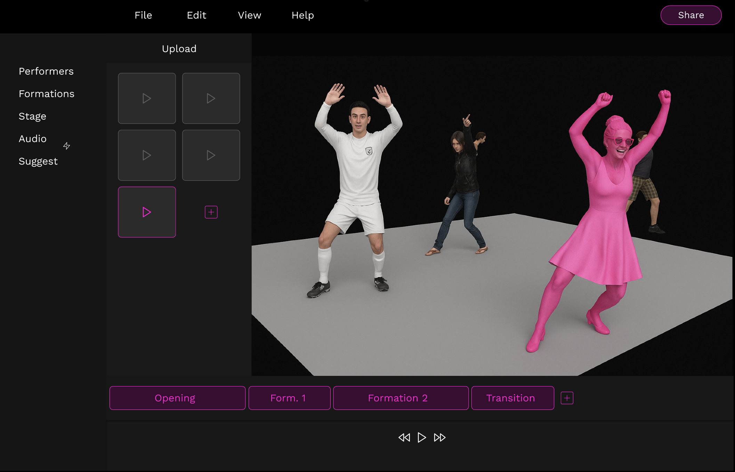735x472 pixels.
Task: Select second-row left clip thumbnail
Action: point(147,155)
